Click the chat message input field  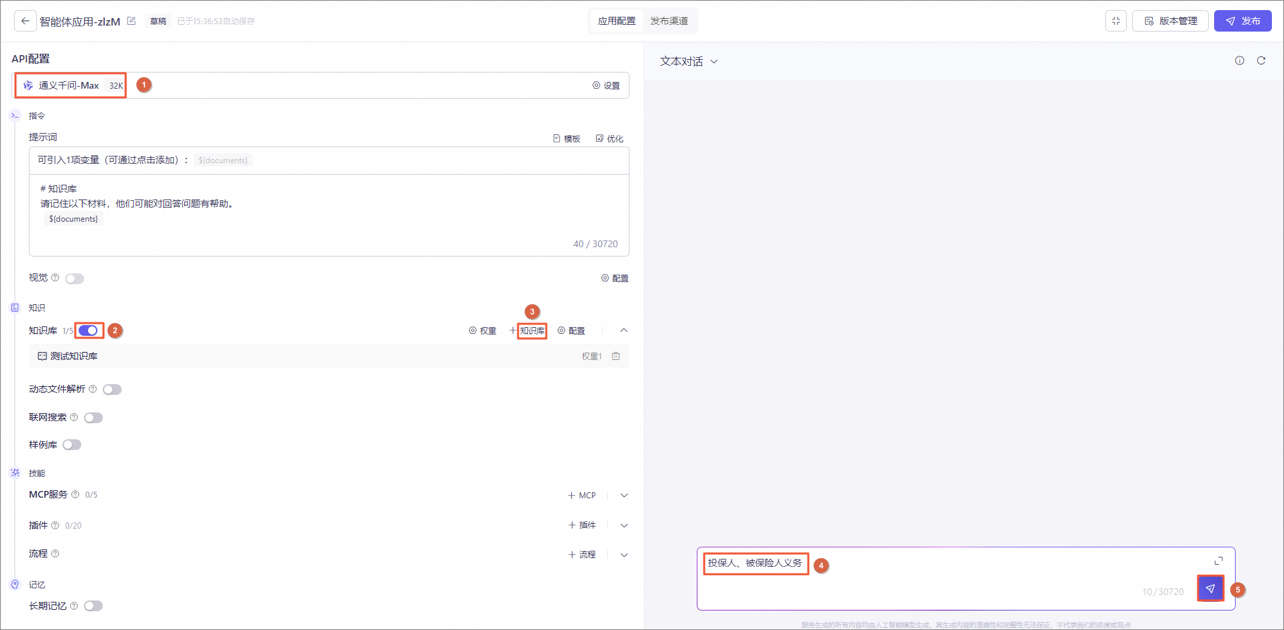[966, 578]
